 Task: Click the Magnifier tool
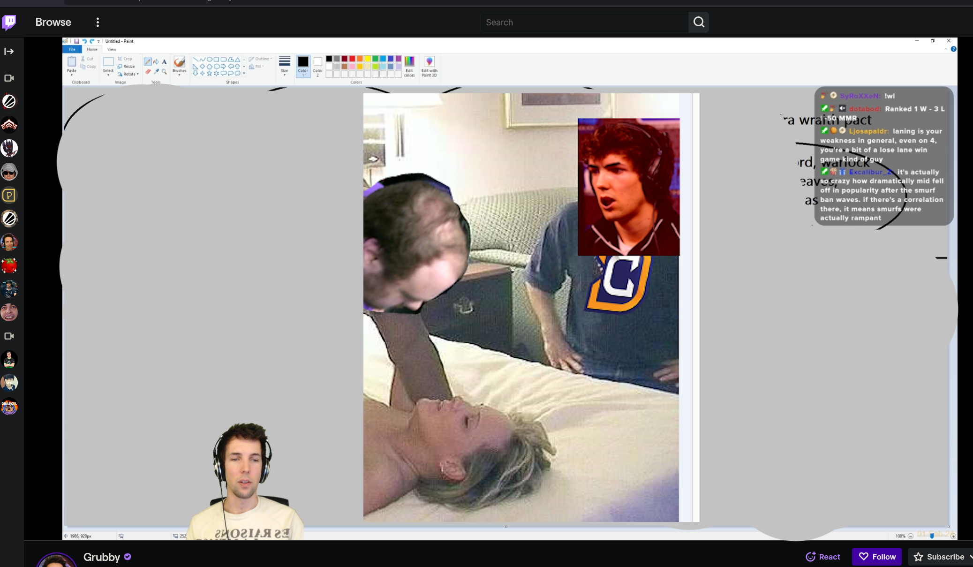pos(164,72)
